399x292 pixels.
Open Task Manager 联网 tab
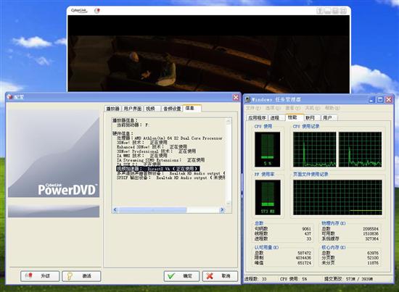[x=311, y=118]
